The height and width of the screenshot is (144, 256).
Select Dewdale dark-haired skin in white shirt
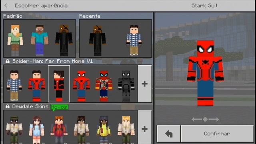(81, 130)
